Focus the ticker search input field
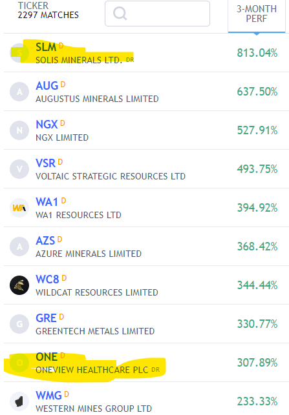The width and height of the screenshot is (289, 415). [157, 14]
